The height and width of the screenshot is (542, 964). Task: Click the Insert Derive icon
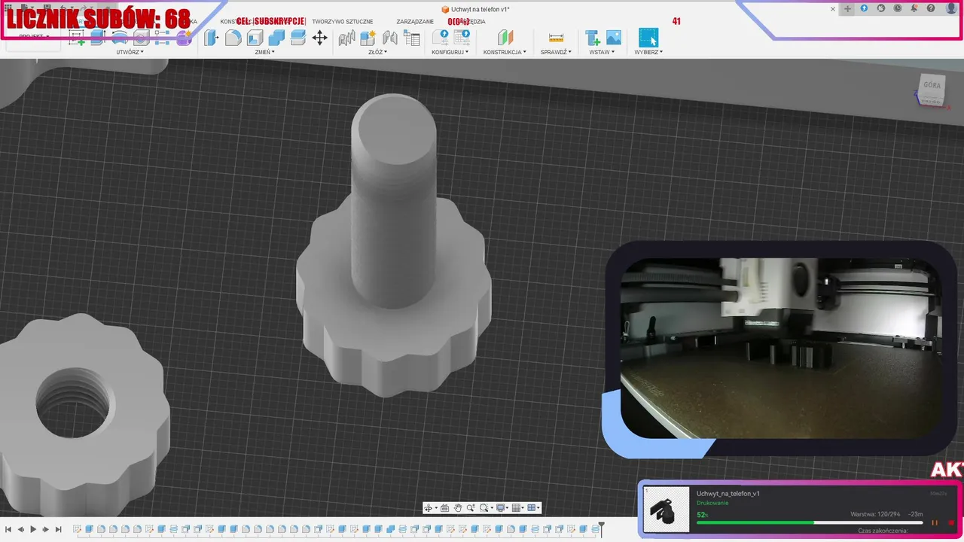pos(593,38)
